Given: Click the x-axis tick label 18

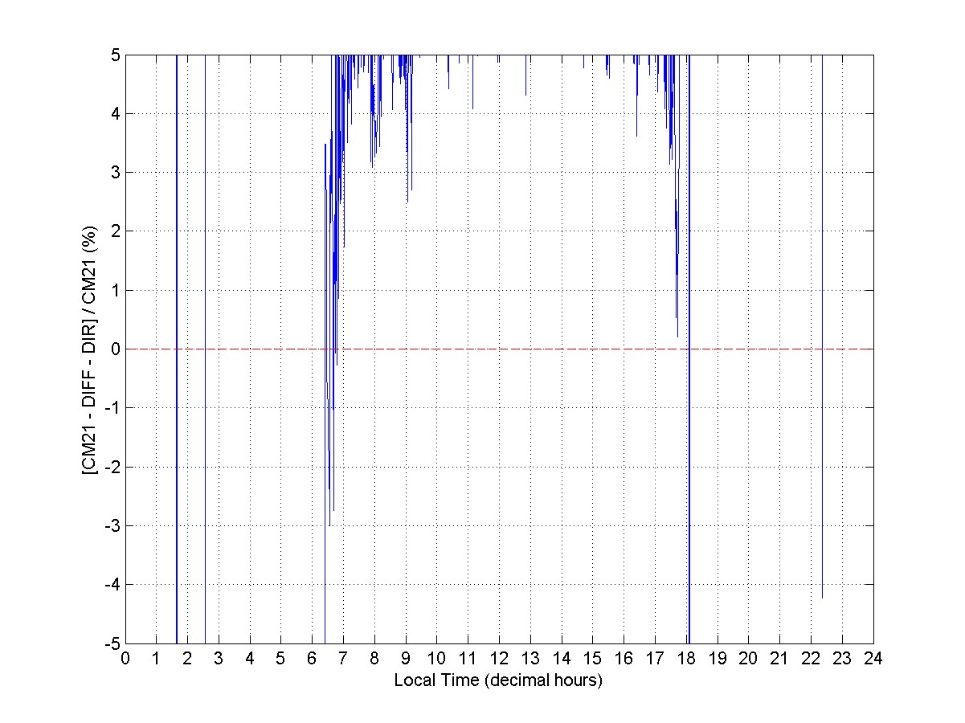Looking at the screenshot, I should point(686,658).
